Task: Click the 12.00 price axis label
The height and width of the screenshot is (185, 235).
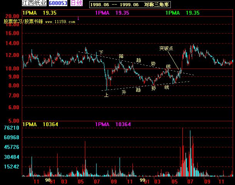Action: click(12, 55)
